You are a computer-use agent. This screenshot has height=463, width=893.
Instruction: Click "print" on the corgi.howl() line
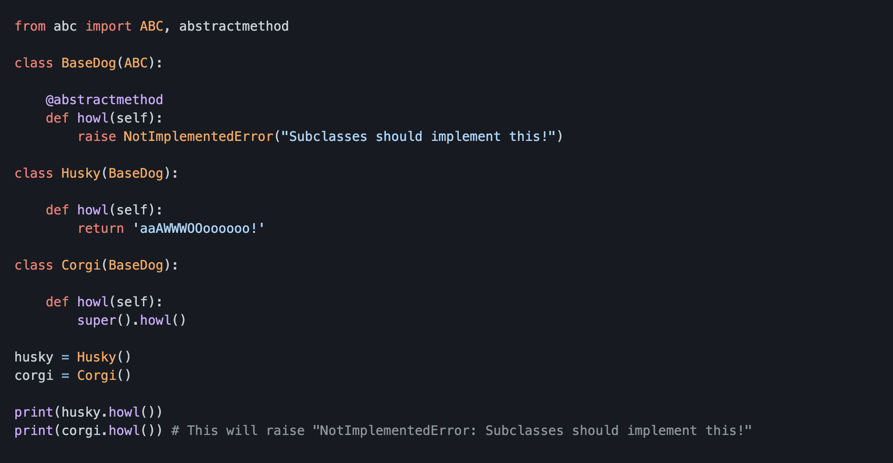(x=33, y=431)
